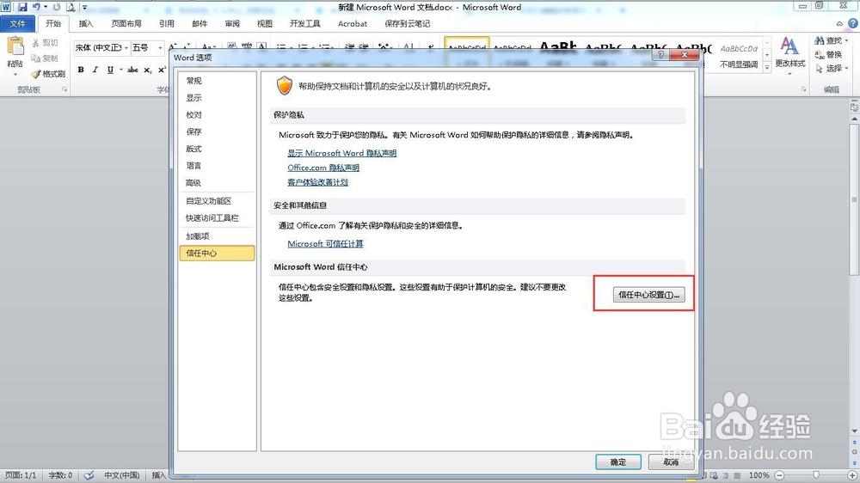This screenshot has height=483, width=860.
Task: Switch to the 邮件 Mailings tab
Action: tap(200, 23)
